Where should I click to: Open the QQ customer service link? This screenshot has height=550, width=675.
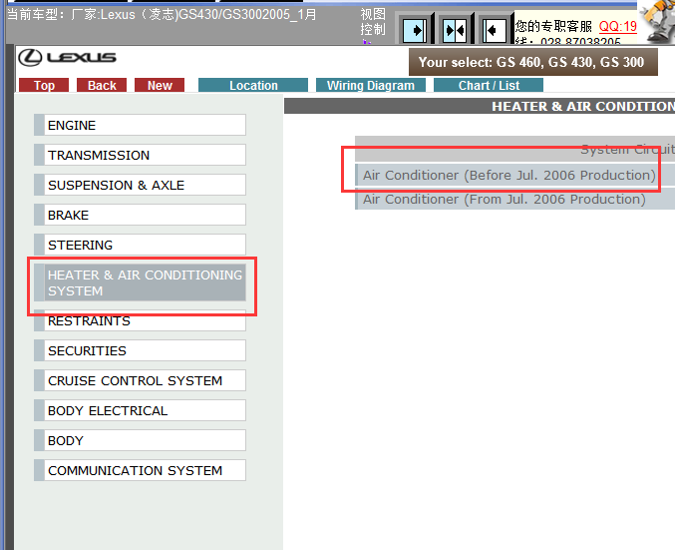(x=618, y=26)
